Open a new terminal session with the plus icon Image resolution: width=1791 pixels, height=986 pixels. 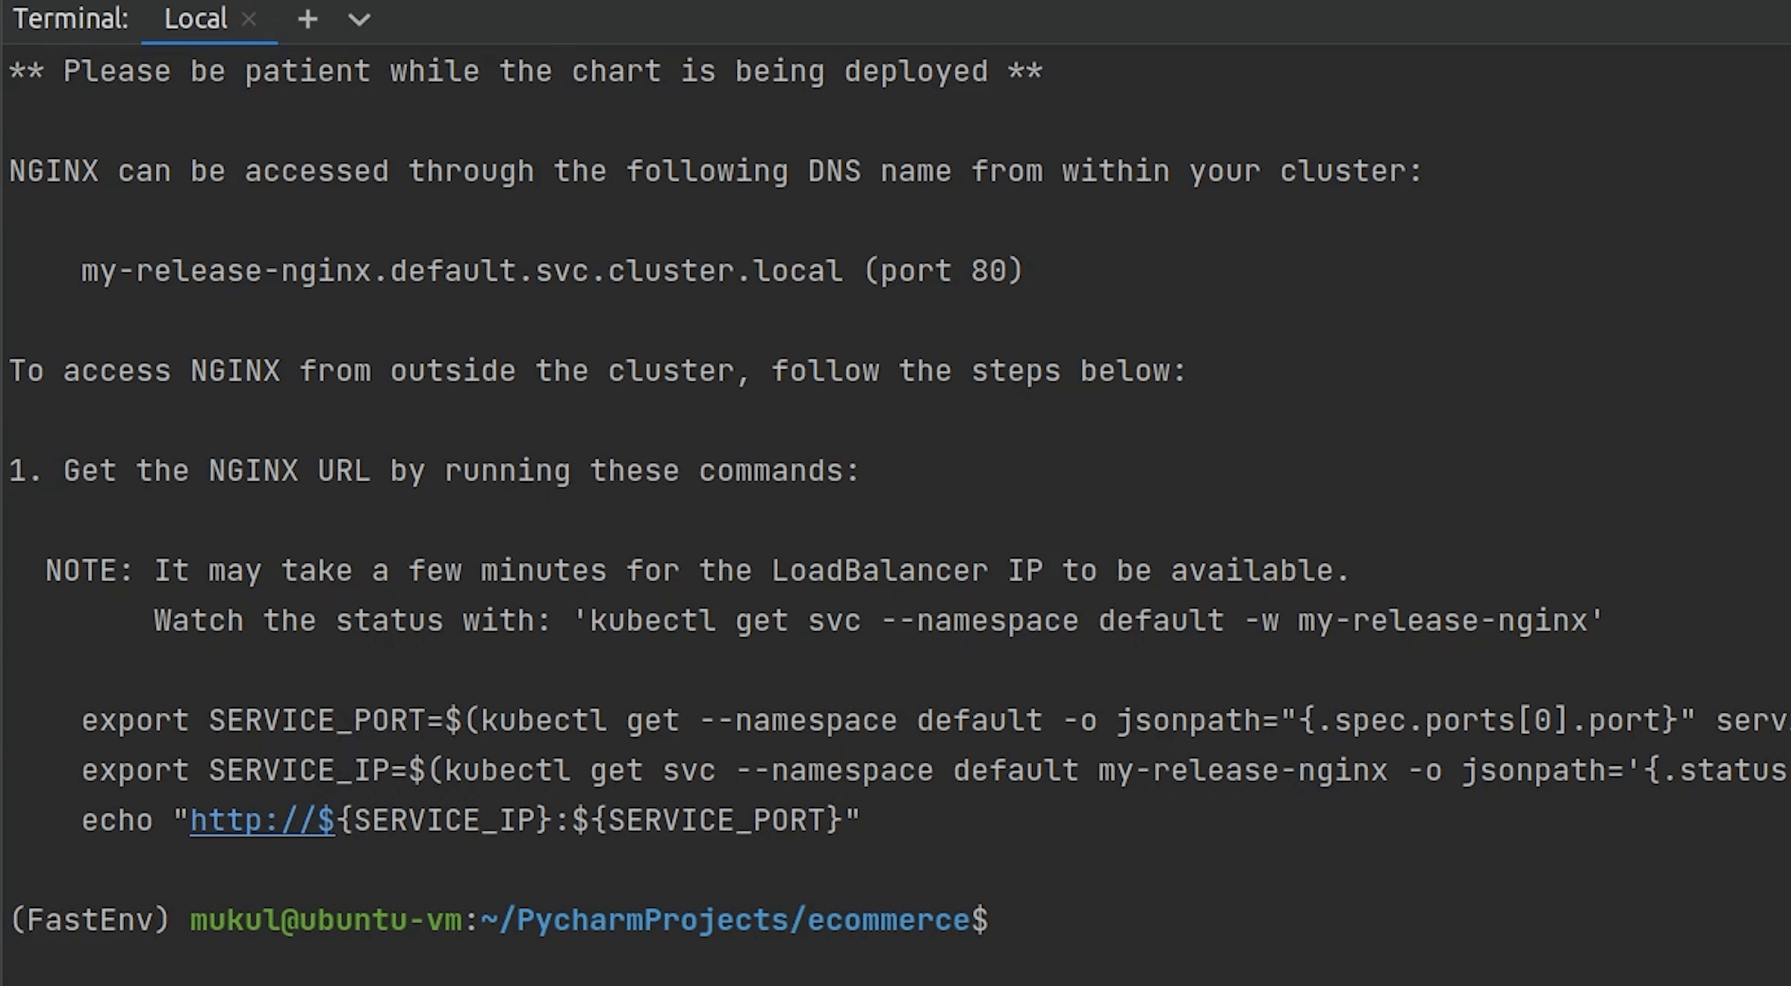click(x=307, y=19)
